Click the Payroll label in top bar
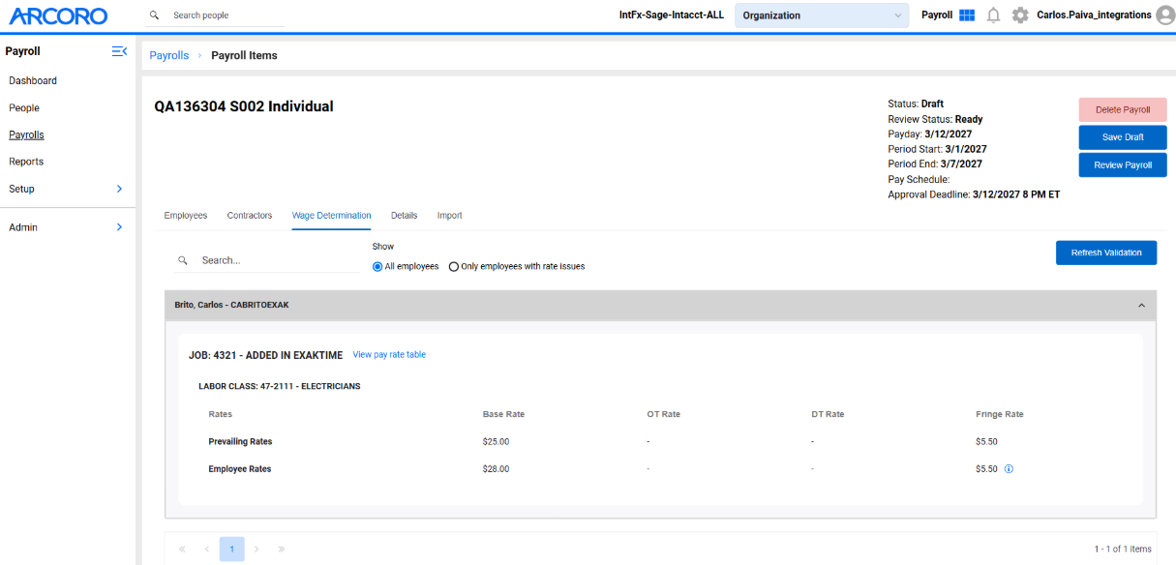This screenshot has width=1176, height=565. (x=937, y=15)
